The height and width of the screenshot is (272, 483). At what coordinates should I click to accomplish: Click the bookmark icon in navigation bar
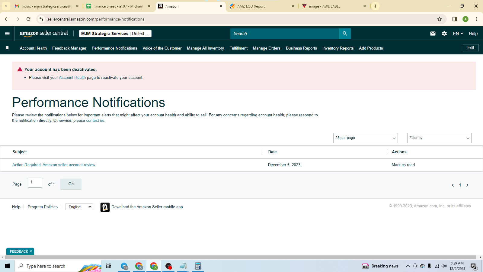coord(7,48)
